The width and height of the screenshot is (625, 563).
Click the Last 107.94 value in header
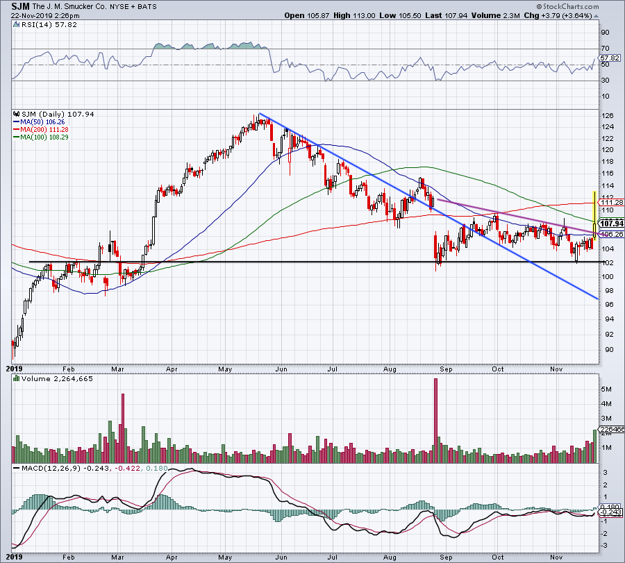coord(446,15)
